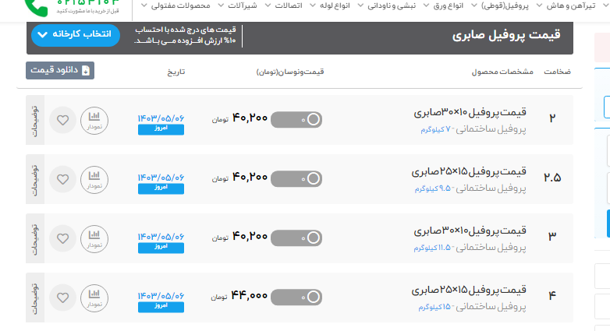Toggle the switch in thickness 2.5 row
The width and height of the screenshot is (610, 331).
296,178
